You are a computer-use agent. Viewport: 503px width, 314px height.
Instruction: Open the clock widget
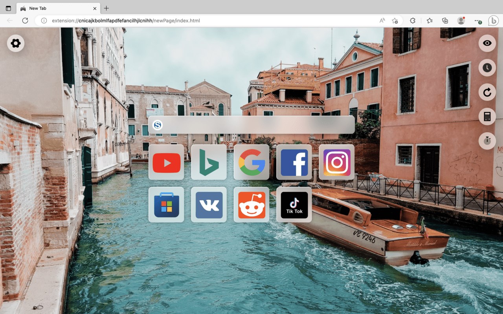pos(487,68)
